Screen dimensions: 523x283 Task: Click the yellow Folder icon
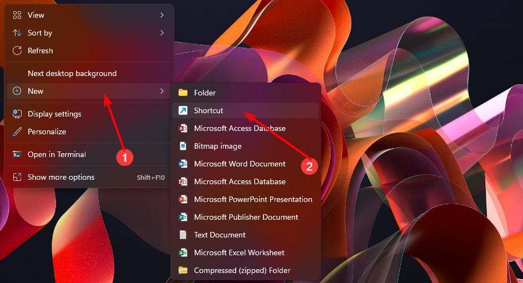[x=183, y=93]
